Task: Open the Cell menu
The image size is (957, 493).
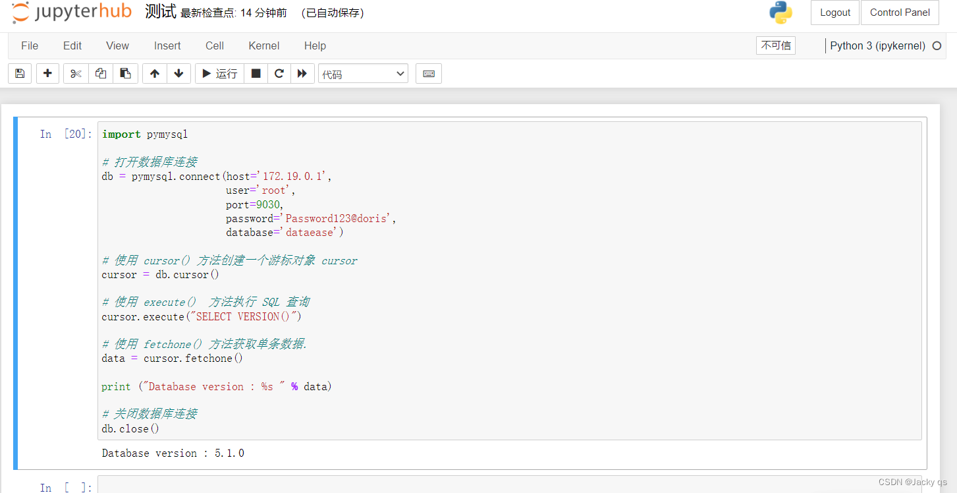Action: click(x=214, y=45)
